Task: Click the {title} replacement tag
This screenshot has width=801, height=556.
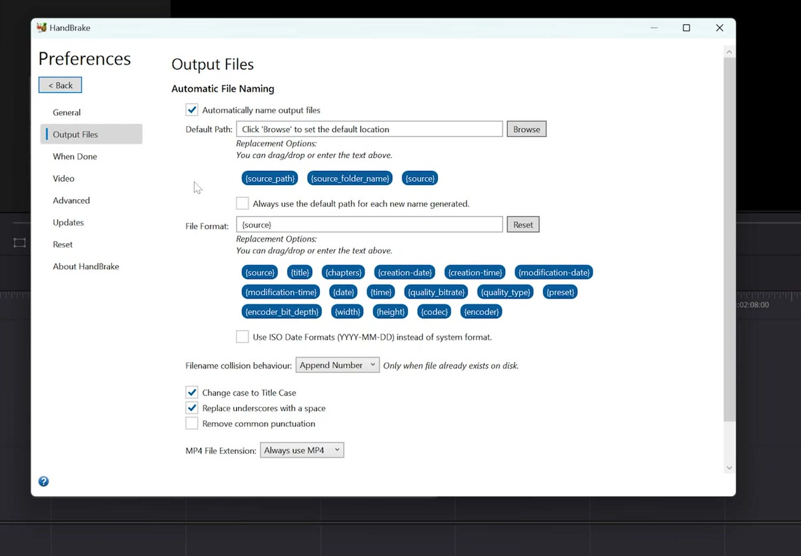Action: pyautogui.click(x=300, y=272)
